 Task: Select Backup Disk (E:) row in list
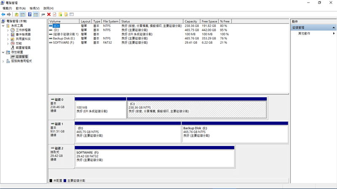tap(140, 38)
